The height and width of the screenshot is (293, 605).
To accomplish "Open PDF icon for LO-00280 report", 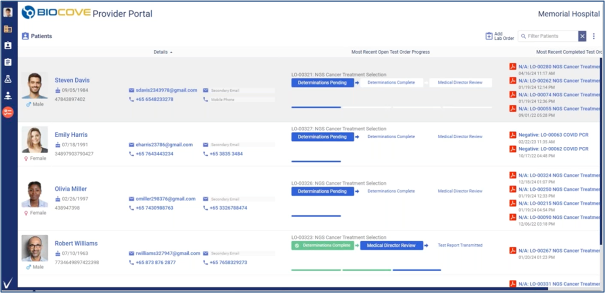I will pyautogui.click(x=513, y=67).
